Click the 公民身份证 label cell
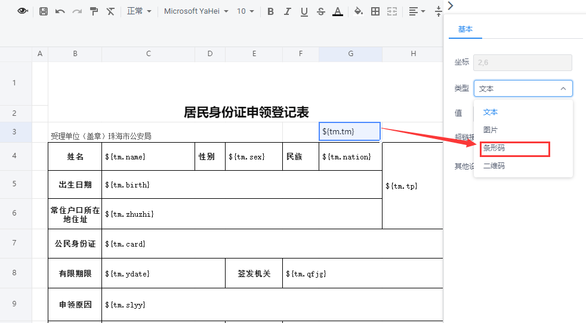The image size is (586, 323). 75,244
